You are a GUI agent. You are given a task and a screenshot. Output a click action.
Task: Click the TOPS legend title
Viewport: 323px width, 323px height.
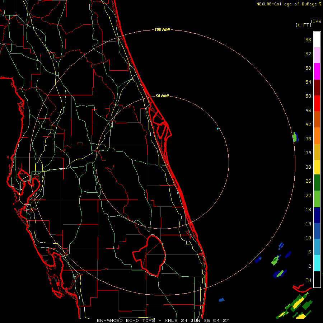tap(315, 21)
